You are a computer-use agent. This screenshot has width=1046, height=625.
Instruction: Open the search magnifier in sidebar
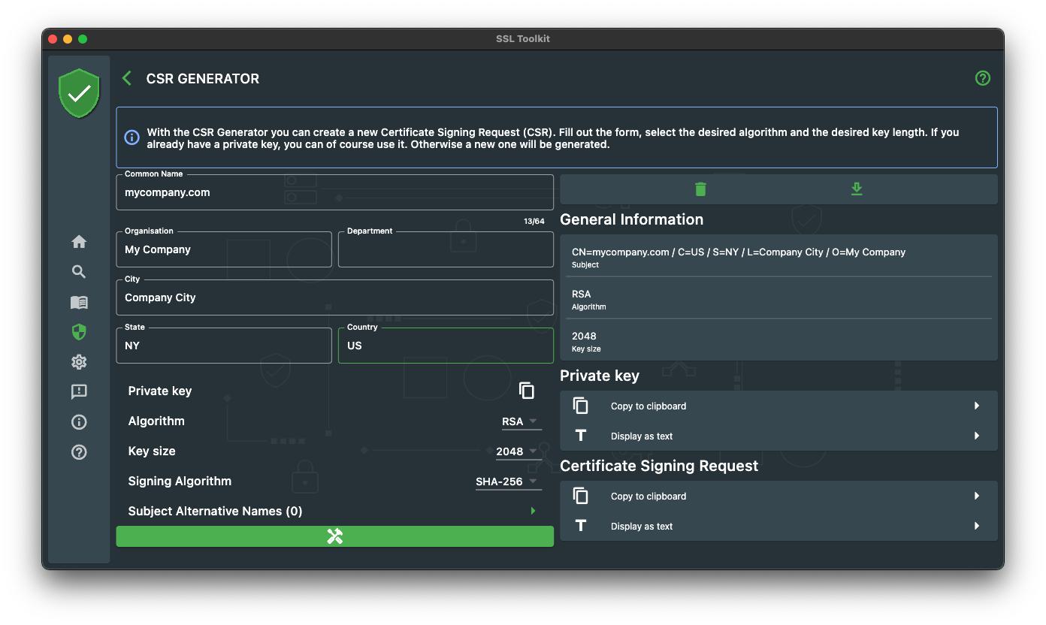coord(79,272)
